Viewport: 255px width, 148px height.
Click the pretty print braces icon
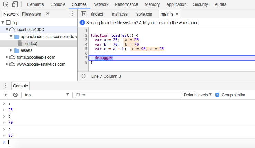coord(83,76)
